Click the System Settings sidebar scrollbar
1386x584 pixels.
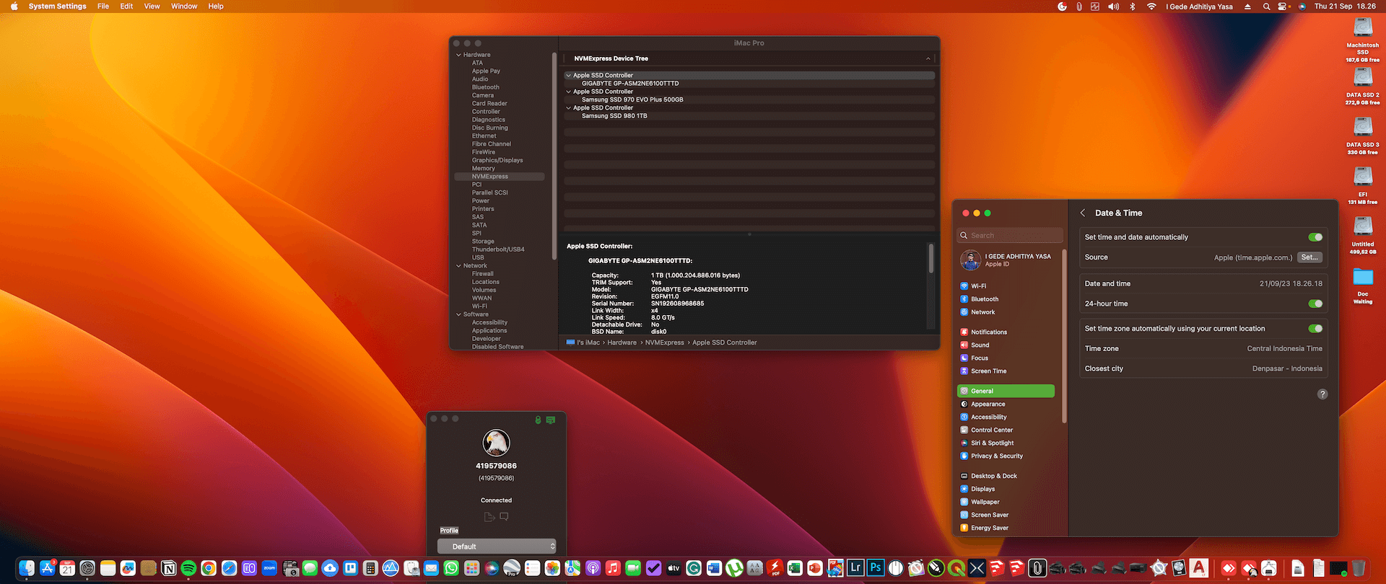[1064, 335]
